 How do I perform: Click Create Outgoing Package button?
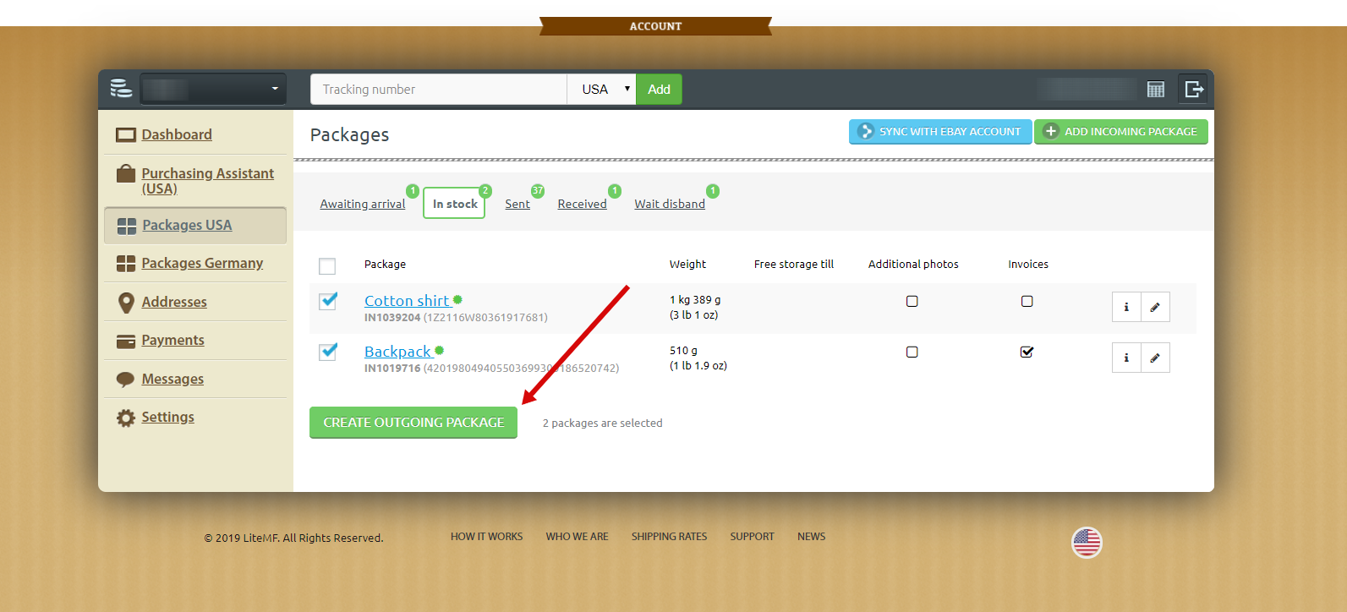pyautogui.click(x=413, y=423)
